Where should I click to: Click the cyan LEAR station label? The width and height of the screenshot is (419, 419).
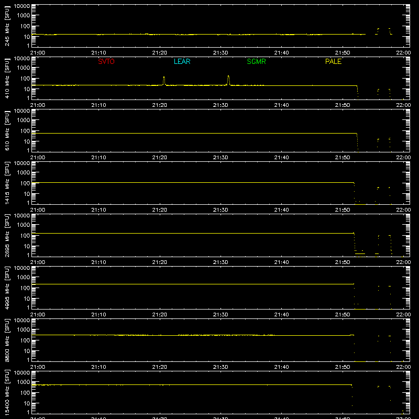pyautogui.click(x=182, y=61)
